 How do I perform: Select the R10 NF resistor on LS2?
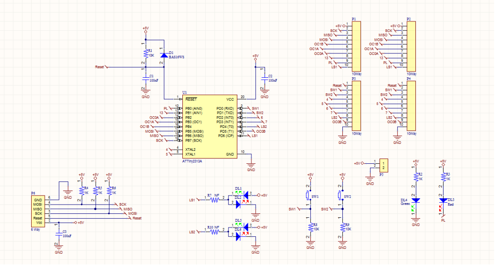pyautogui.click(x=214, y=232)
